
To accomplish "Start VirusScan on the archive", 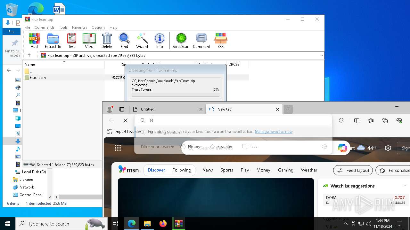I will coord(181,41).
